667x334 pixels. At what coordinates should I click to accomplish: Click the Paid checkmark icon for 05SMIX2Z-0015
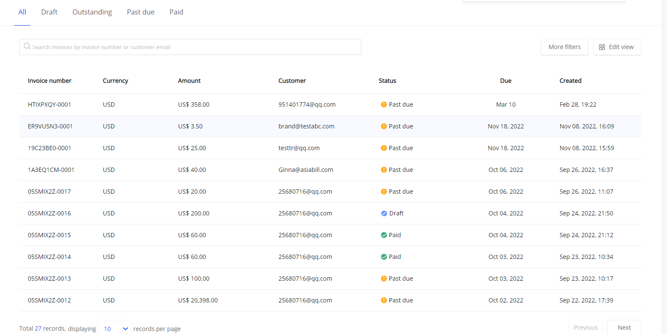tap(384, 235)
